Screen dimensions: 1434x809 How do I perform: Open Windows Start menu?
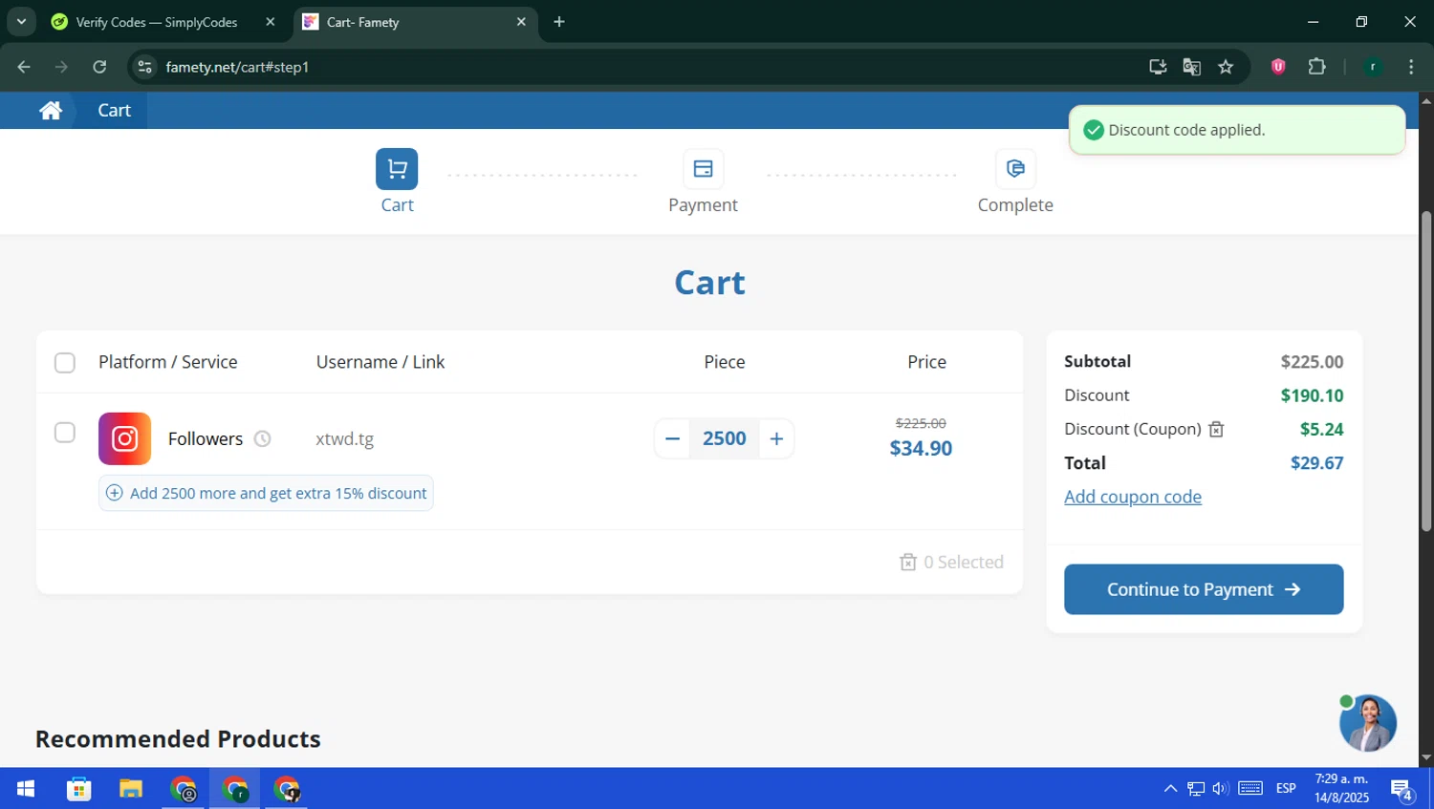point(26,789)
